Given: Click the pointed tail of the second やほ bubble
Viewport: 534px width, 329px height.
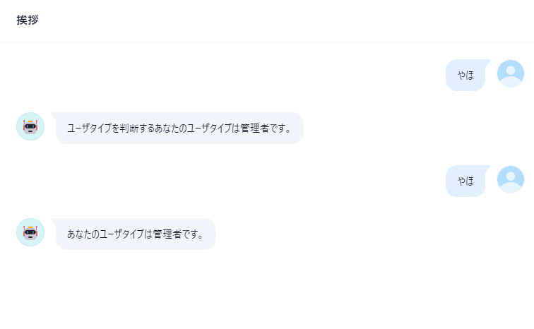Looking at the screenshot, I should click(x=487, y=168).
